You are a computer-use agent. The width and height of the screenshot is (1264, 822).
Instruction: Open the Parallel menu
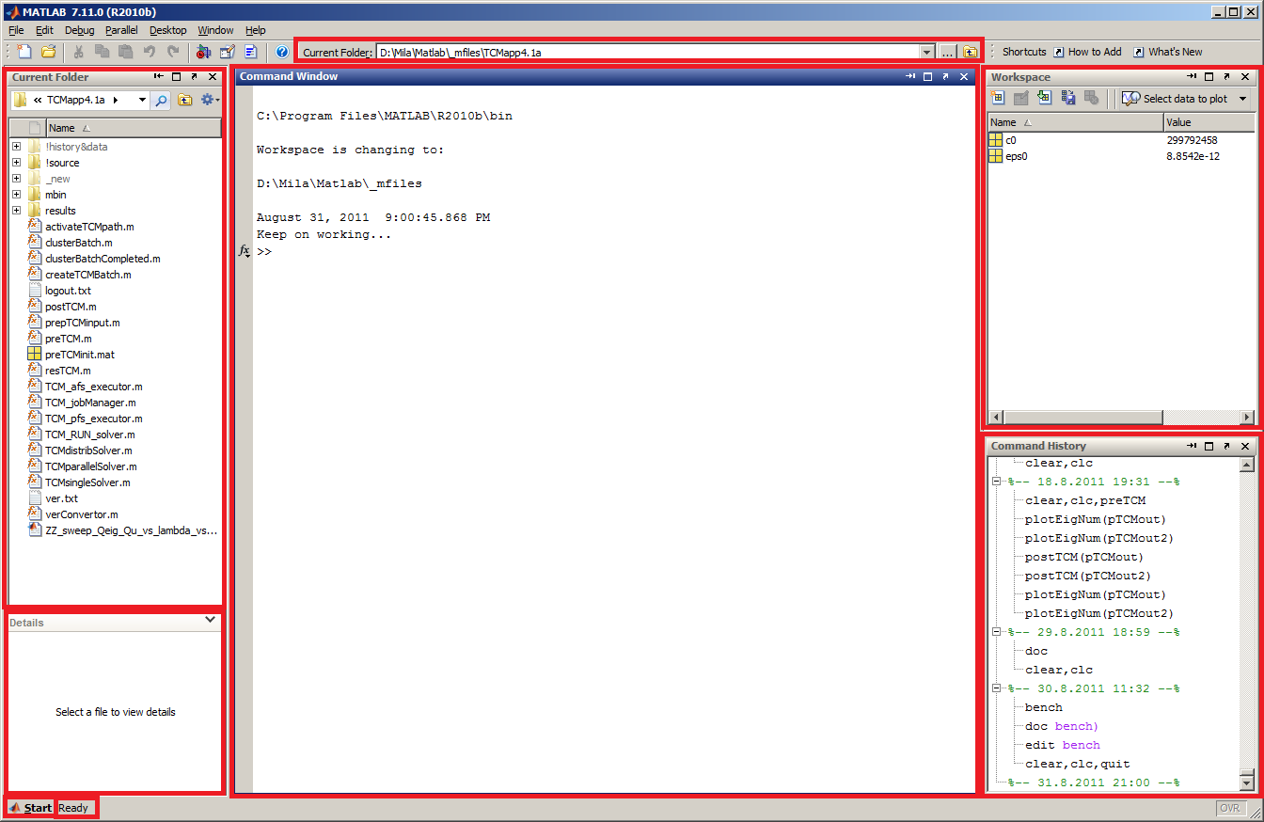tap(121, 30)
